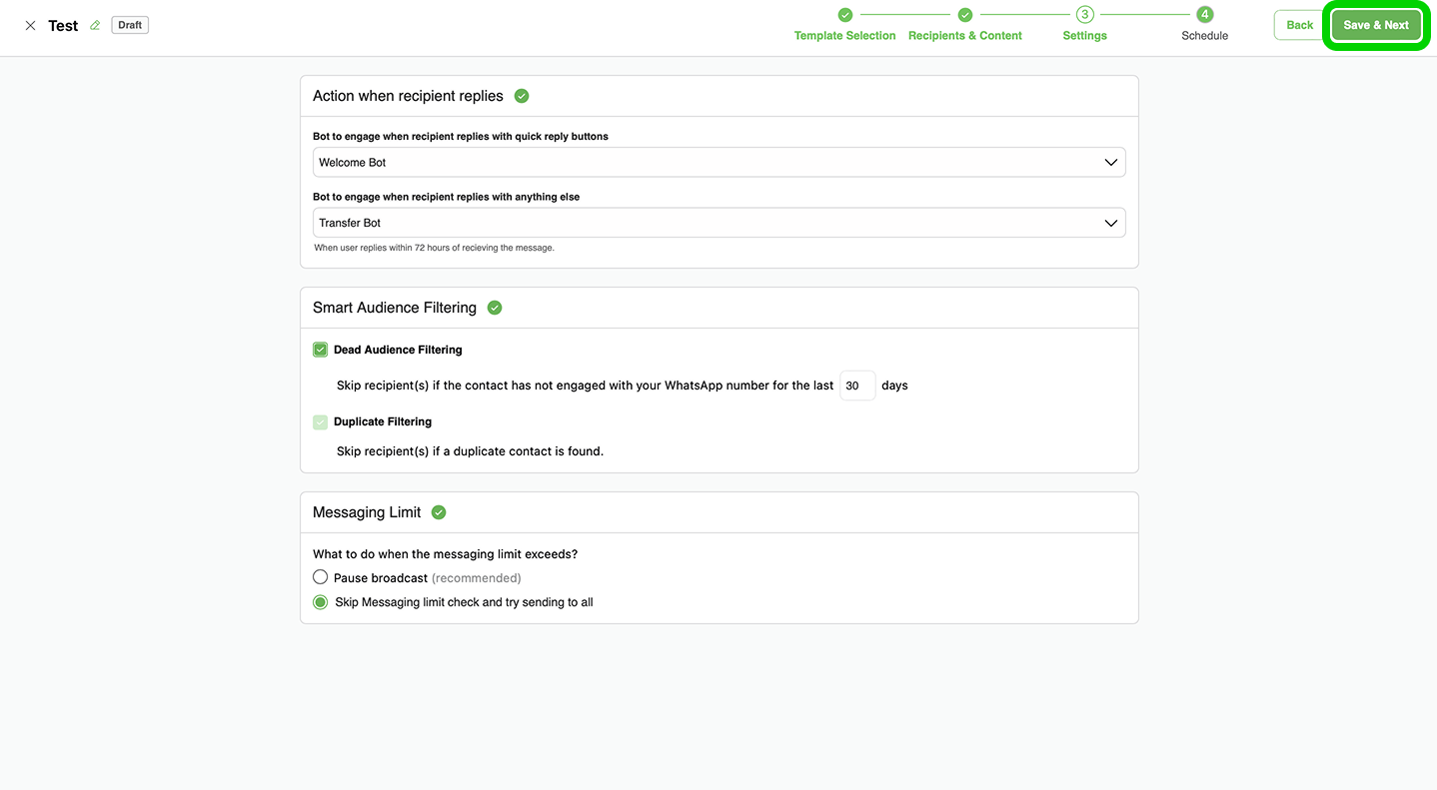
Task: Select the Pause broadcast radio option
Action: point(321,577)
